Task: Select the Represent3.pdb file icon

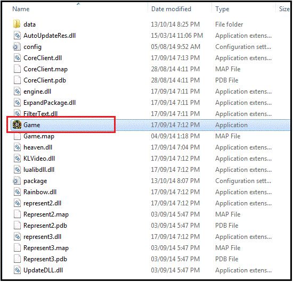Action: click(17, 259)
